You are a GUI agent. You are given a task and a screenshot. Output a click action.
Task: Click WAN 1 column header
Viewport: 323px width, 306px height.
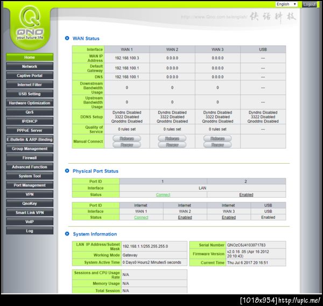coord(127,50)
